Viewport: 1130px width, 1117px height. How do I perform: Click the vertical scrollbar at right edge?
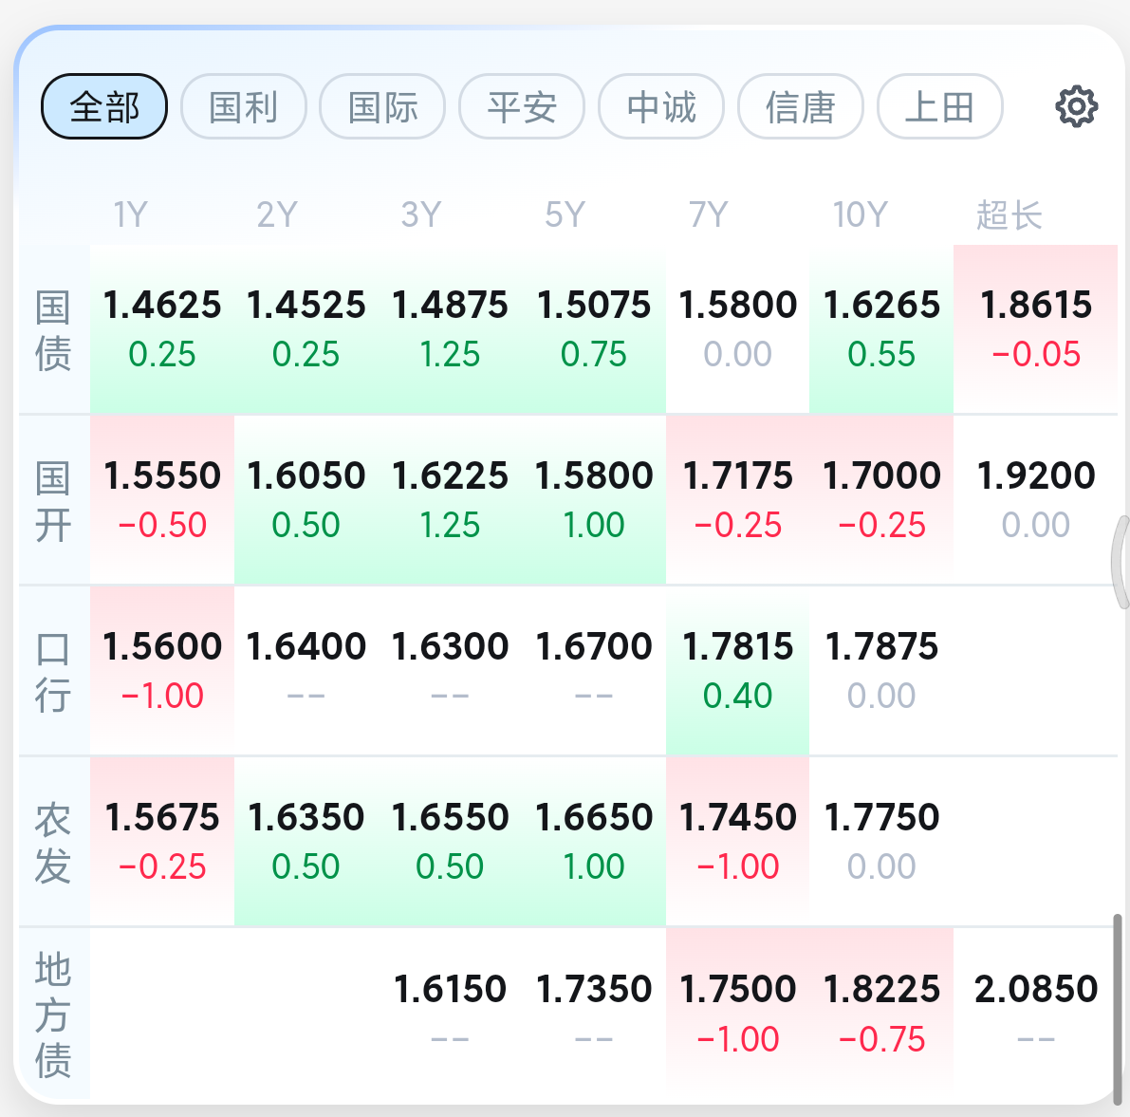(1118, 1009)
